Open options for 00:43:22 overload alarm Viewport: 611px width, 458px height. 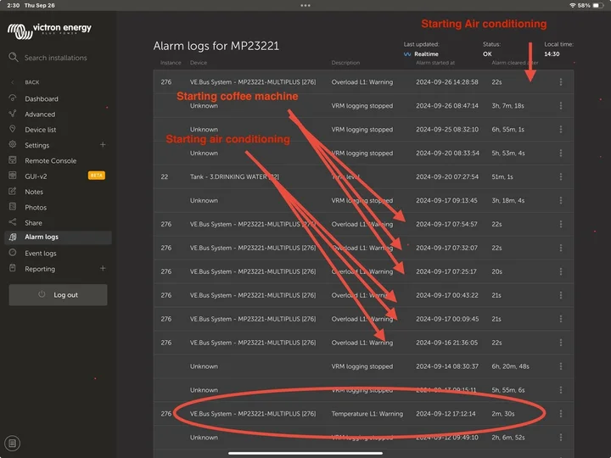tap(561, 295)
